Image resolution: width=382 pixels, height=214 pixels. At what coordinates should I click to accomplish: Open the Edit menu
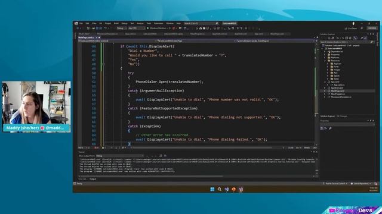pos(87,23)
